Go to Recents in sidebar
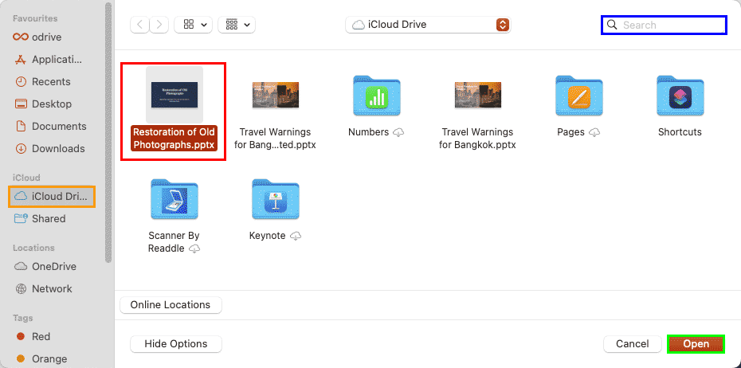 [51, 81]
